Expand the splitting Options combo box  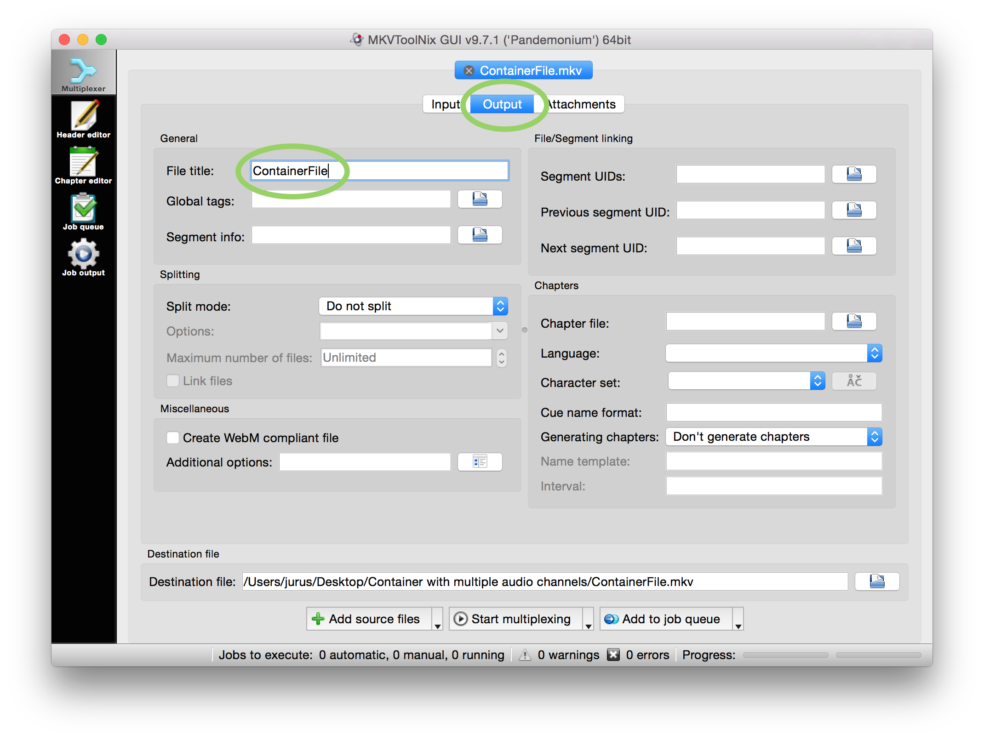[500, 331]
